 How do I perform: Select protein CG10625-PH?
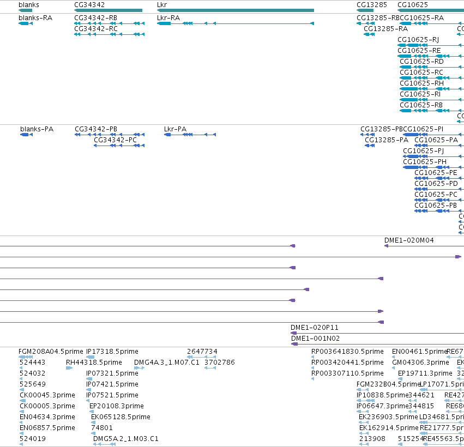pos(425,162)
